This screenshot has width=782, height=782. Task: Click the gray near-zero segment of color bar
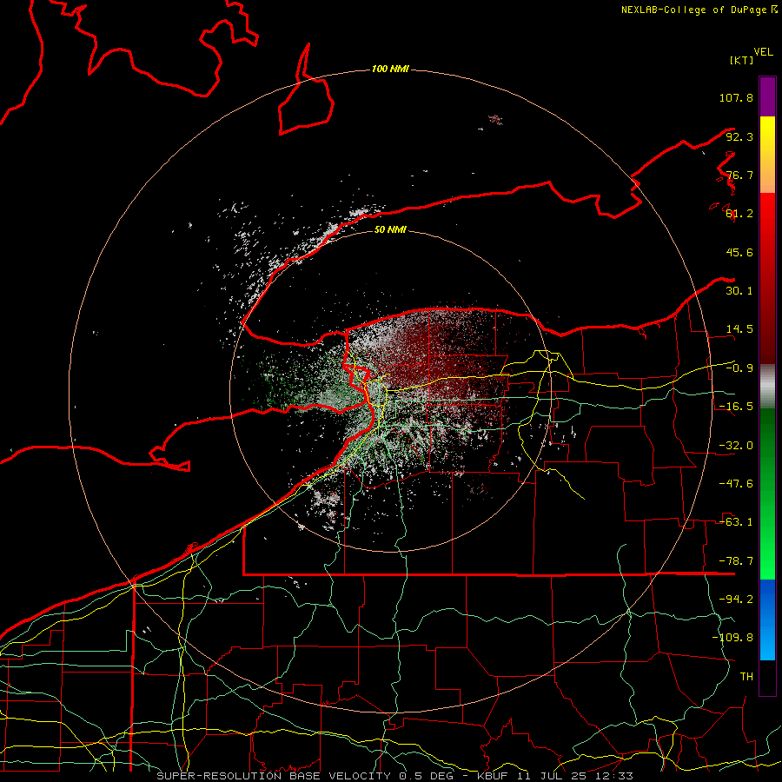(767, 387)
